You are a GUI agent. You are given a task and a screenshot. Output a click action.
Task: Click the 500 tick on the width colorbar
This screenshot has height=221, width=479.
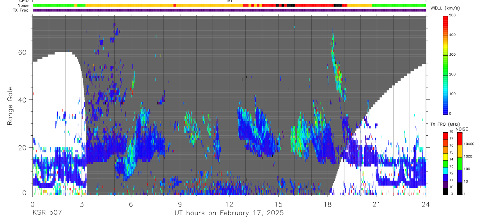(452, 15)
